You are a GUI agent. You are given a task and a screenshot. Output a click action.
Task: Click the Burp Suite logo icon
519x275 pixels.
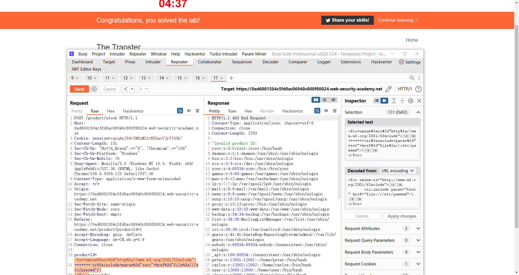(x=72, y=54)
